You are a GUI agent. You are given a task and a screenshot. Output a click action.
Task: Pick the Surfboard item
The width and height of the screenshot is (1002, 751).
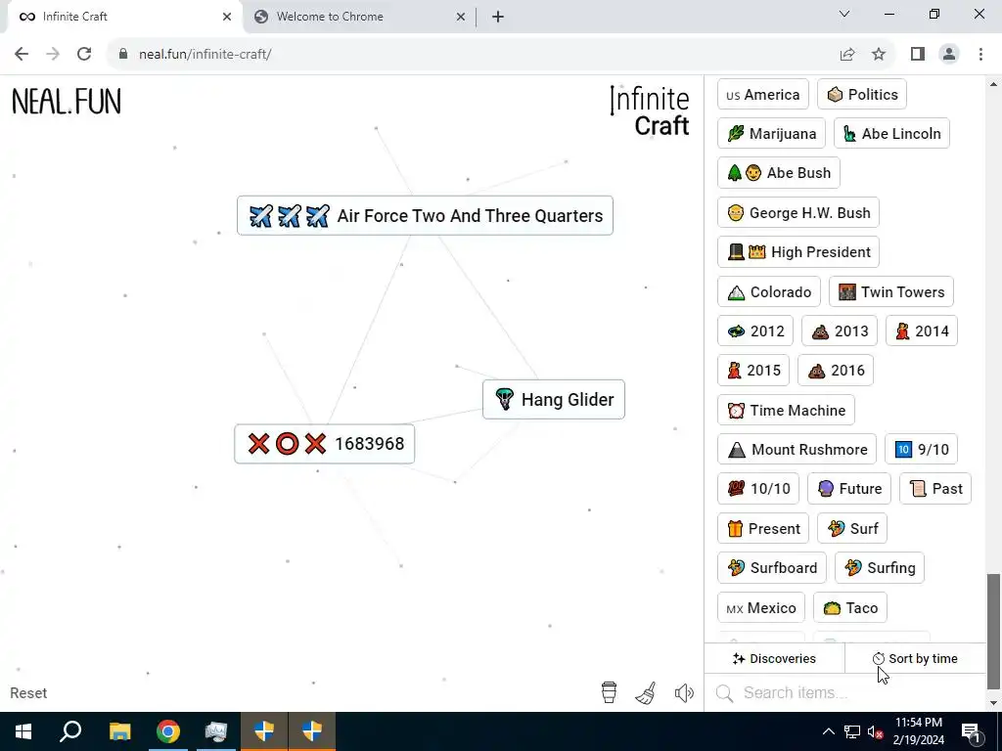(x=772, y=568)
